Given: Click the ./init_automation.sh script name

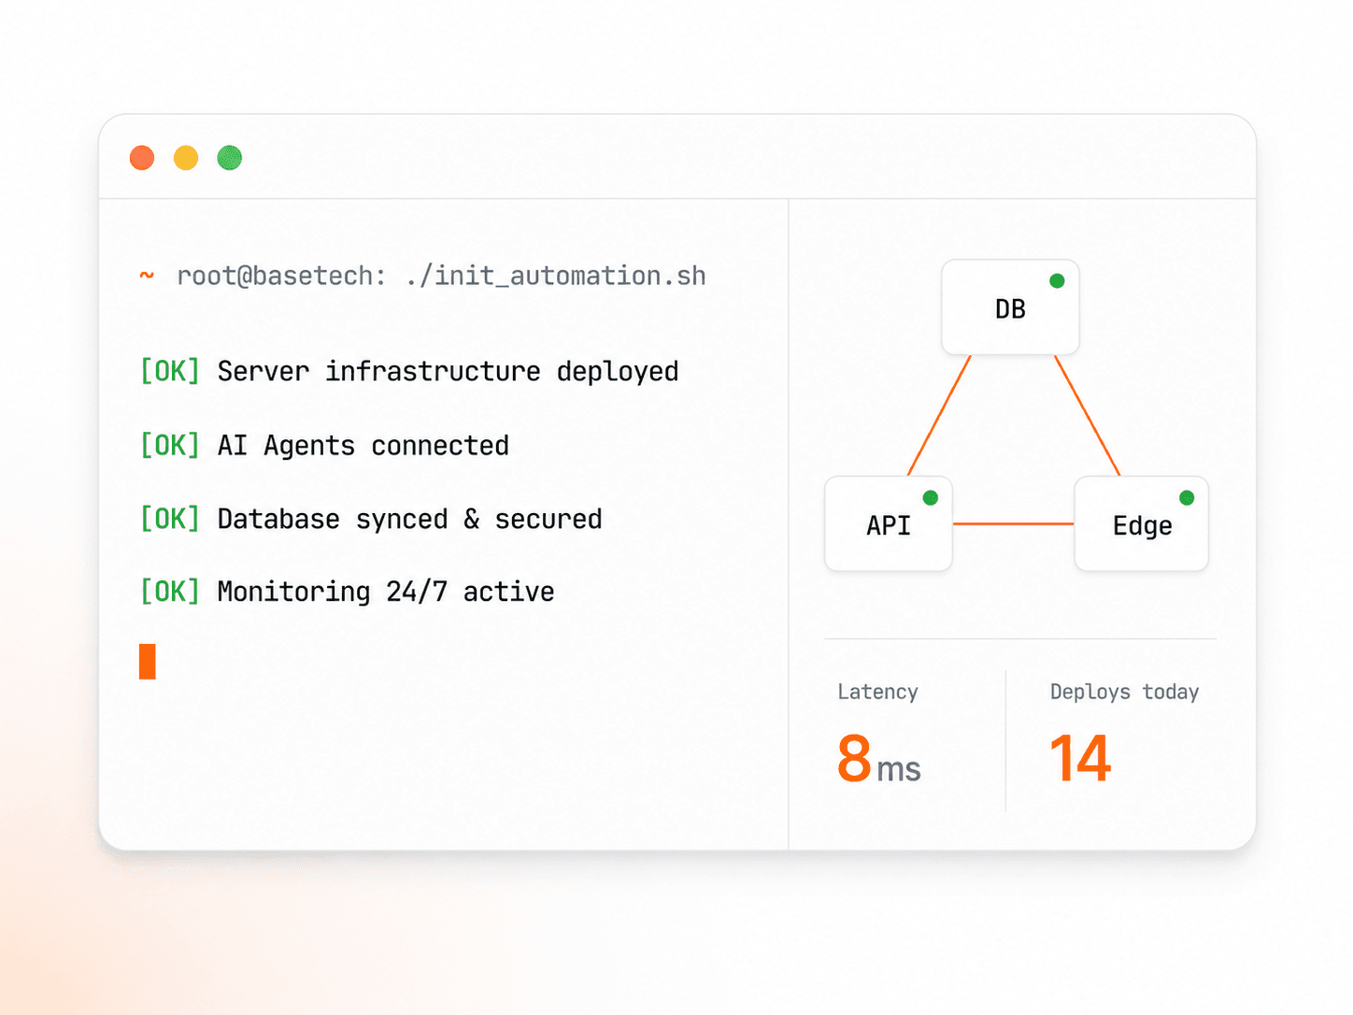Looking at the screenshot, I should tap(556, 276).
